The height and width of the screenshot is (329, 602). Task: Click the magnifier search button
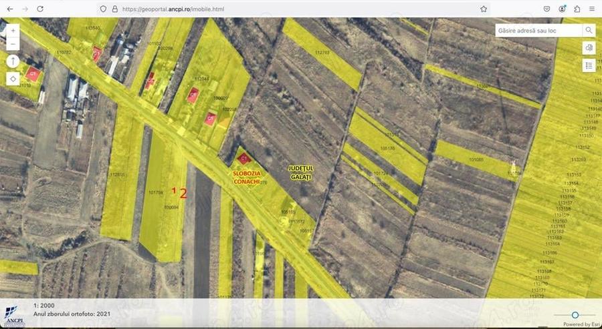pos(589,30)
